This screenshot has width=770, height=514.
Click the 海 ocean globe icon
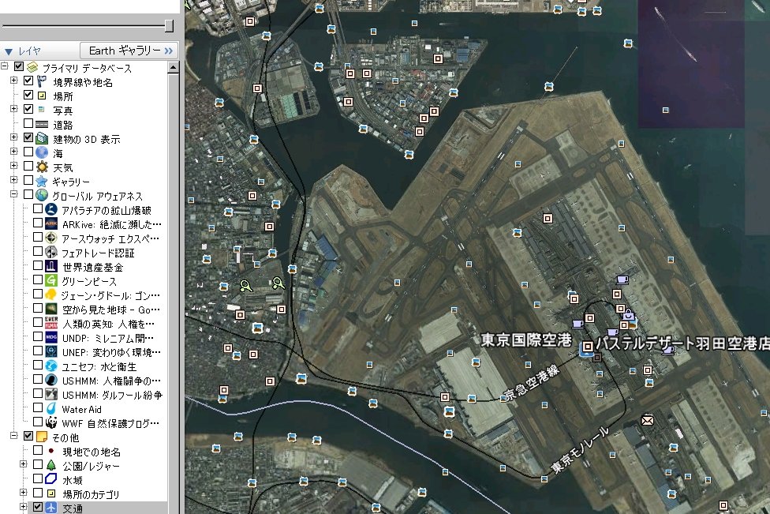click(x=43, y=153)
